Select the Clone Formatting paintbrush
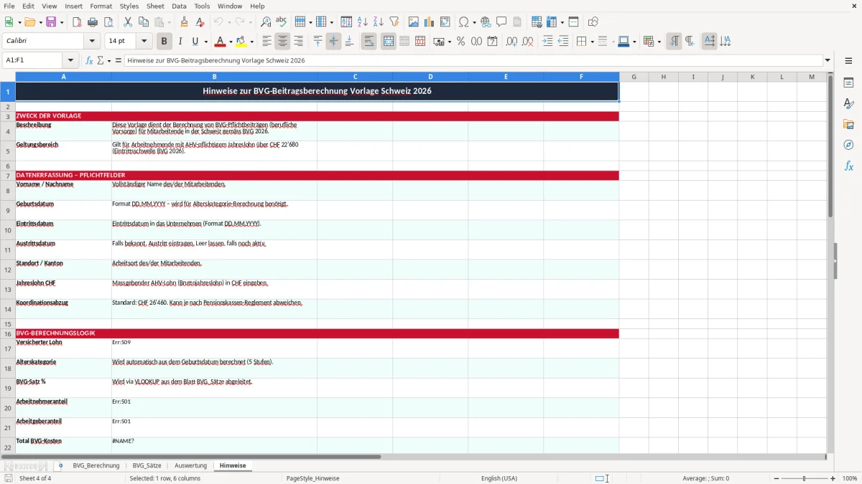862x484 pixels. [x=184, y=22]
